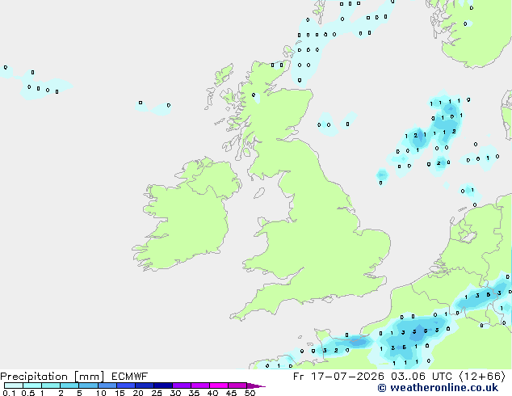512x396 pixels.
Task: Click the legend label '35'
Action: (194, 393)
